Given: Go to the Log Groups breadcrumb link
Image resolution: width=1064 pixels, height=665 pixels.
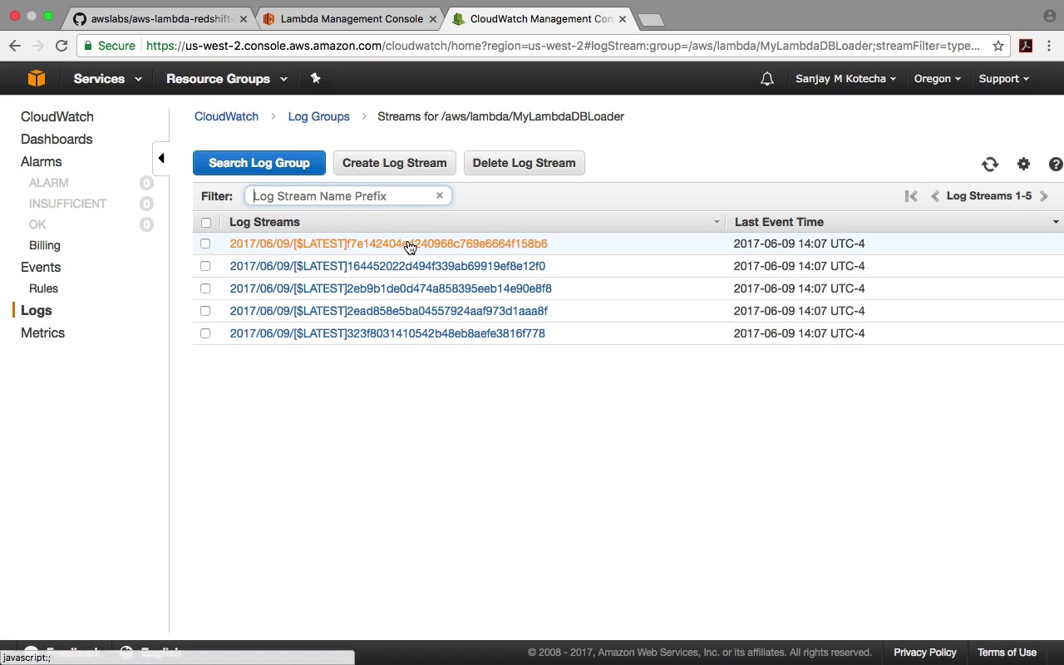Looking at the screenshot, I should pyautogui.click(x=318, y=116).
